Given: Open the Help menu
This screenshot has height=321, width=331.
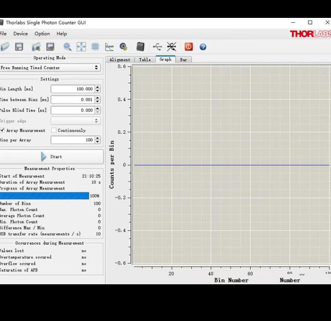Looking at the screenshot, I should coord(62,33).
